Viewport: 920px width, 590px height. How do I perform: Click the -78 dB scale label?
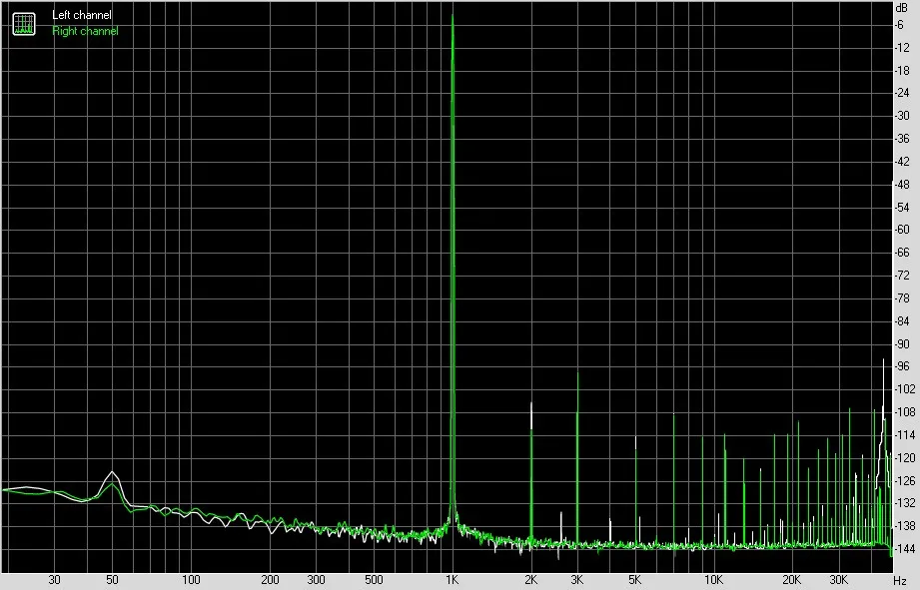pyautogui.click(x=902, y=297)
